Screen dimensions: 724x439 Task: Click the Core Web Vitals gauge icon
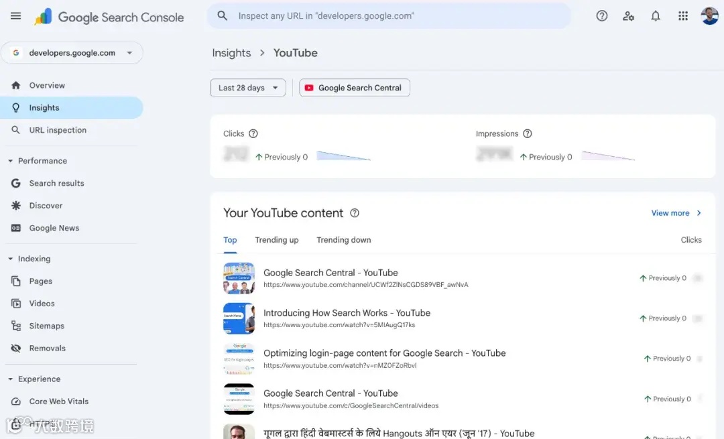click(x=15, y=401)
